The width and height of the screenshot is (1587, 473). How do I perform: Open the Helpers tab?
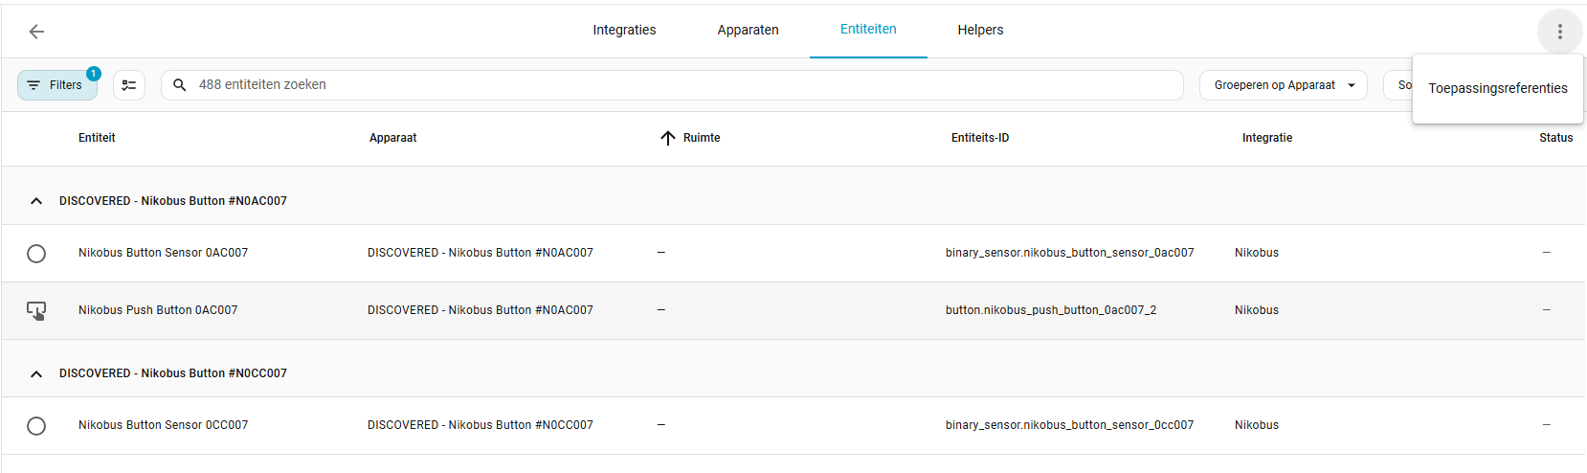(980, 30)
